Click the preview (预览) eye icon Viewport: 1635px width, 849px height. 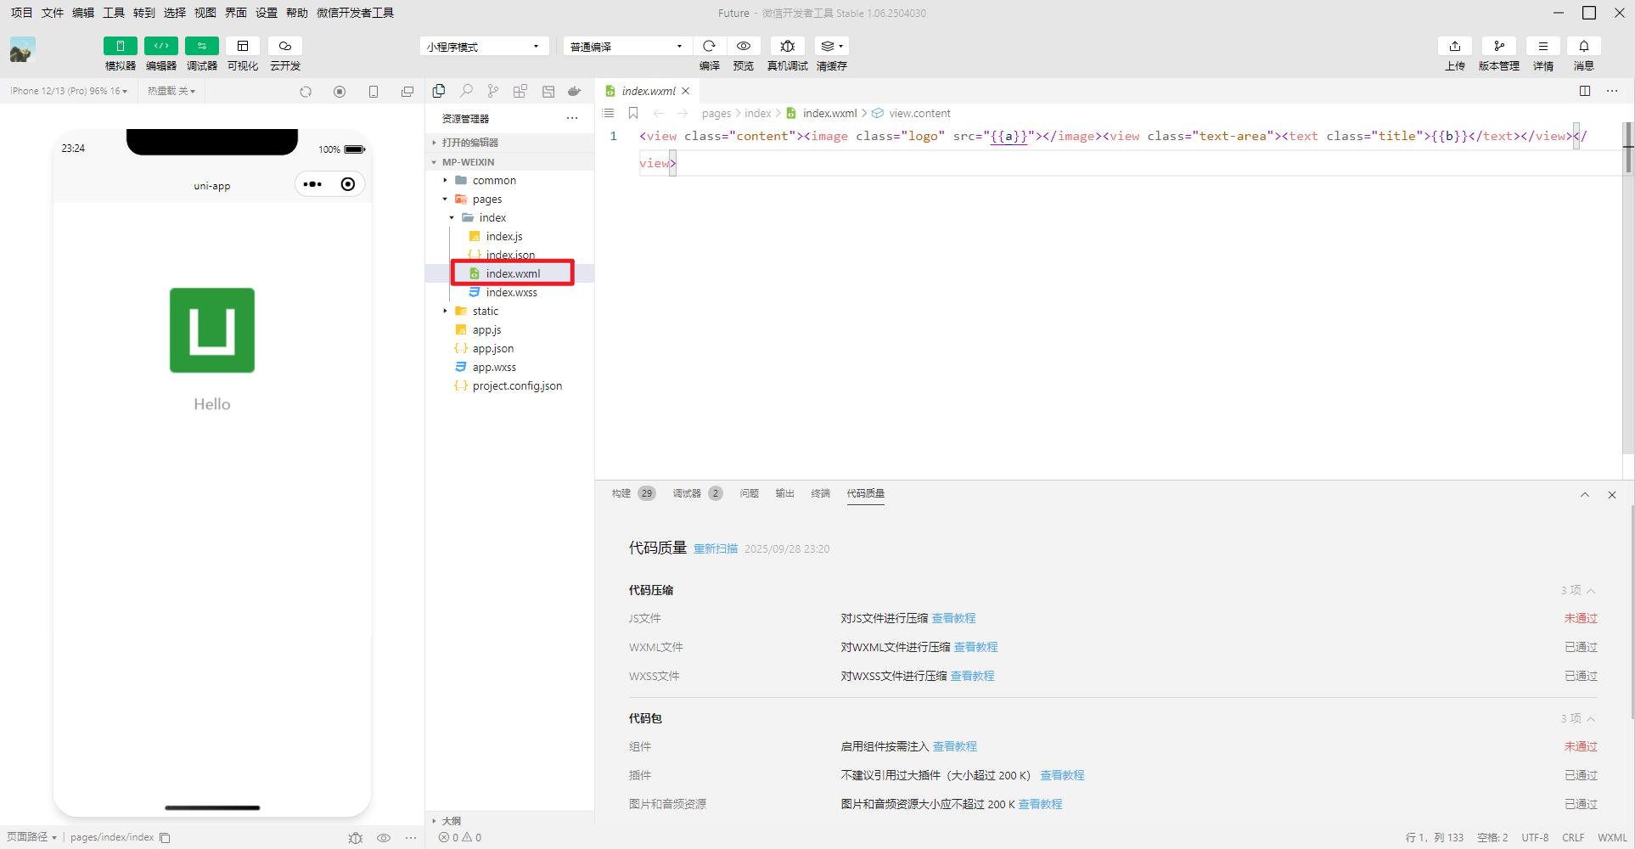[x=744, y=46]
